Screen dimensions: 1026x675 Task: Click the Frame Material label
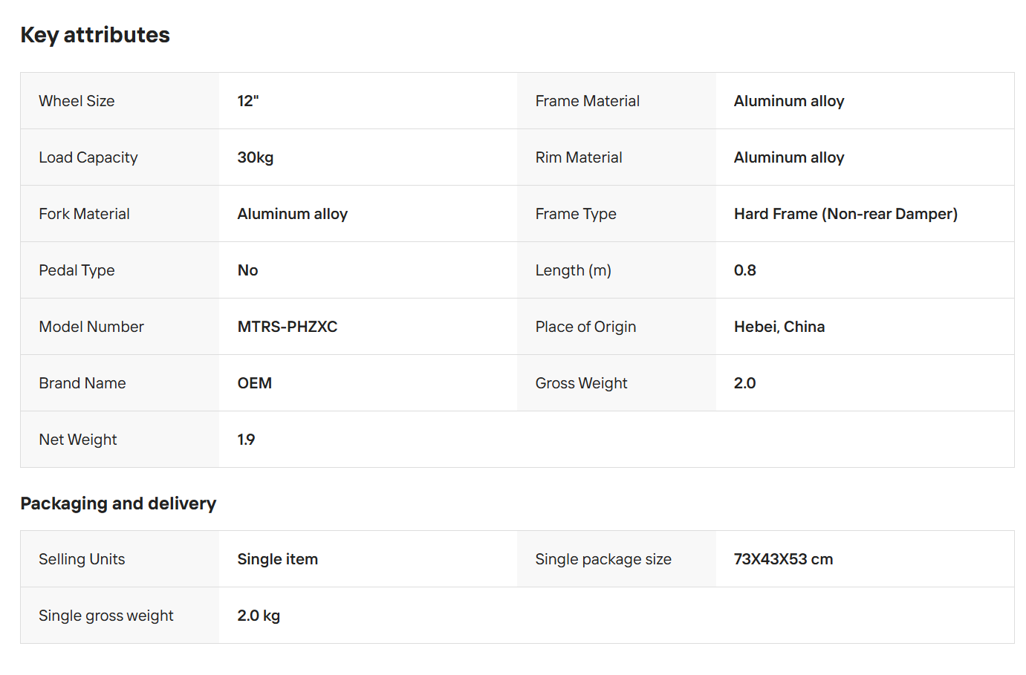pyautogui.click(x=587, y=101)
